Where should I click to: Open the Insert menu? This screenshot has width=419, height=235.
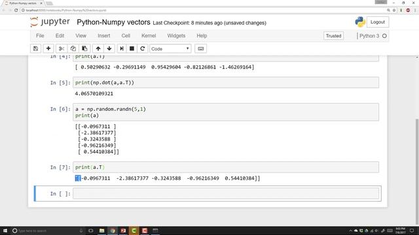click(x=103, y=36)
